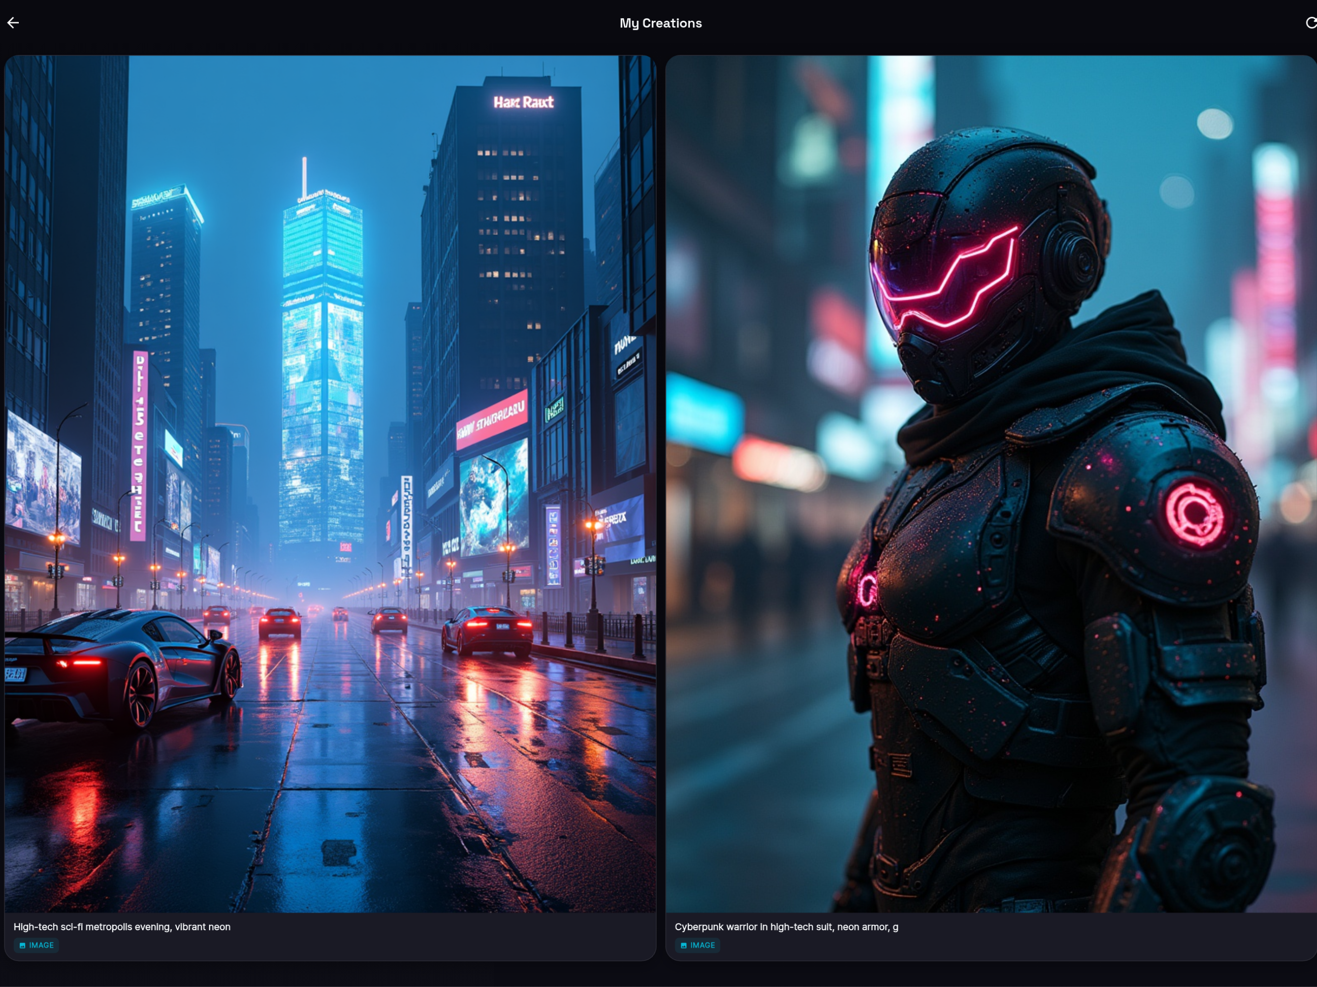Click the My Creations page title
The height and width of the screenshot is (987, 1317).
[660, 23]
